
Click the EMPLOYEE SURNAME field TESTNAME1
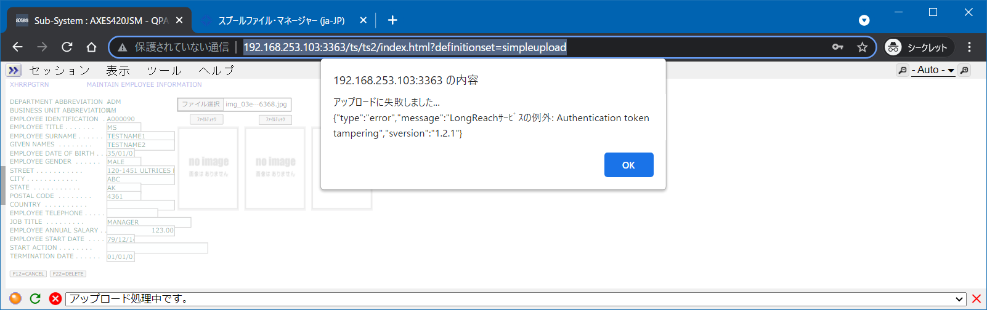pyautogui.click(x=140, y=136)
